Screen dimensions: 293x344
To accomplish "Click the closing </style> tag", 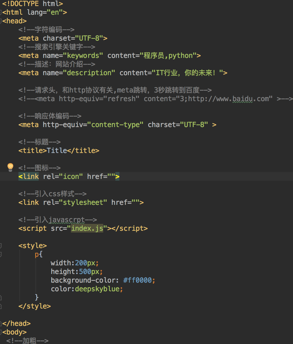I will coord(35,306).
